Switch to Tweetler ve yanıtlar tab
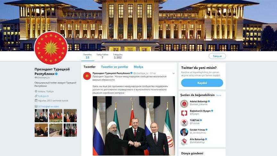The image size is (277, 156). pyautogui.click(x=115, y=67)
